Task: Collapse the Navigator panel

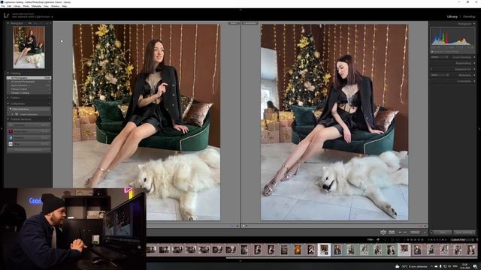Action: [x=8, y=23]
